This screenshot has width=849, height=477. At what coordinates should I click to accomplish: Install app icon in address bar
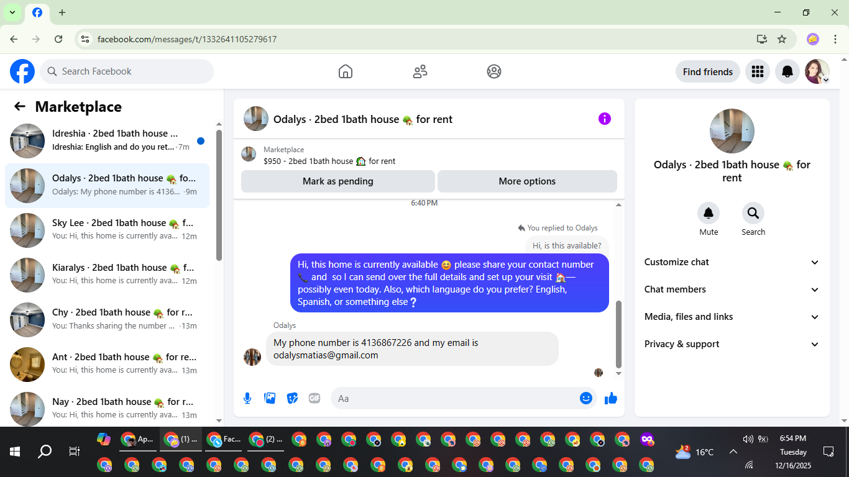click(762, 39)
